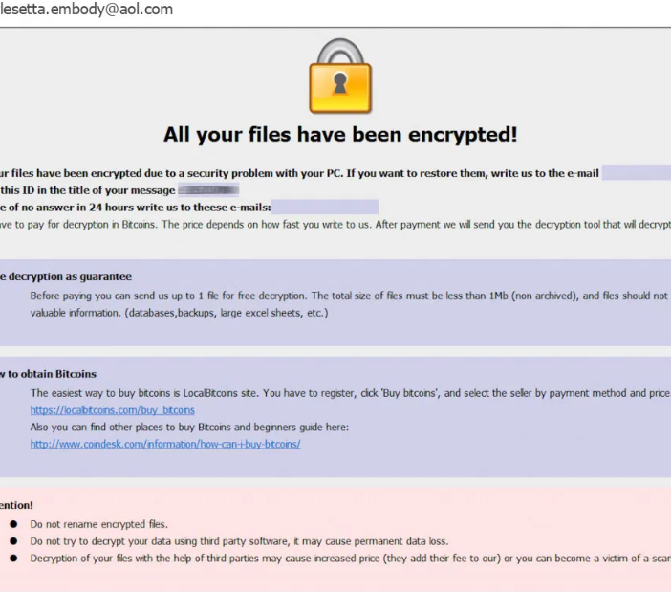Click the 'pay for decryption in Bitcoins' sentence

point(335,225)
